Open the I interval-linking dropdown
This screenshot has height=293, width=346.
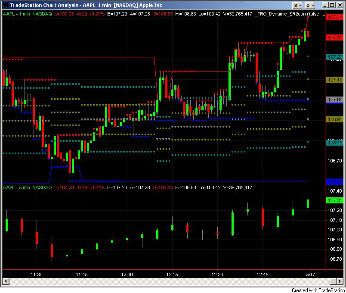tap(310, 5)
